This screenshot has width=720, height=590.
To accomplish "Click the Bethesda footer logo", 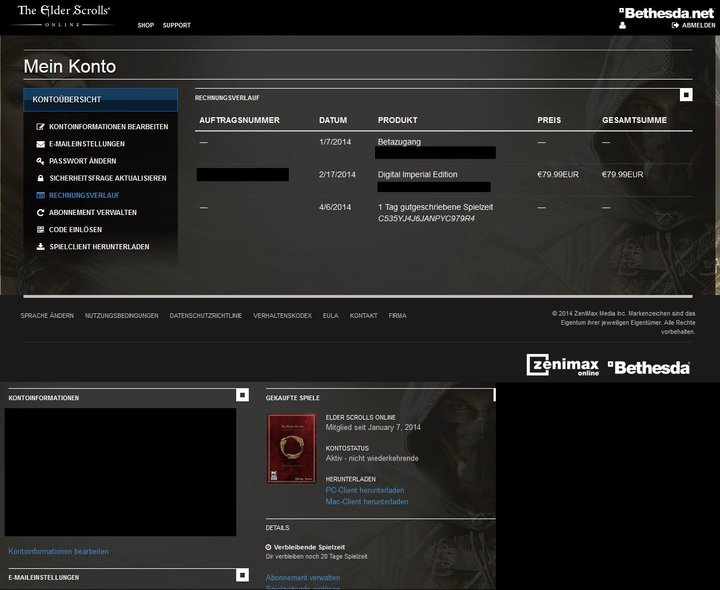I will point(649,368).
